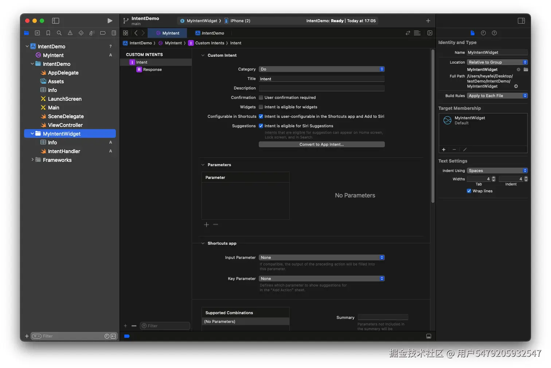Viewport: 551px width, 368px height.
Task: Open the Breakpoint navigator
Action: pos(103,33)
